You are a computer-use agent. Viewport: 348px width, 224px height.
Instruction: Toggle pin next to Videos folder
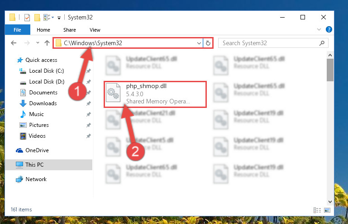point(88,136)
